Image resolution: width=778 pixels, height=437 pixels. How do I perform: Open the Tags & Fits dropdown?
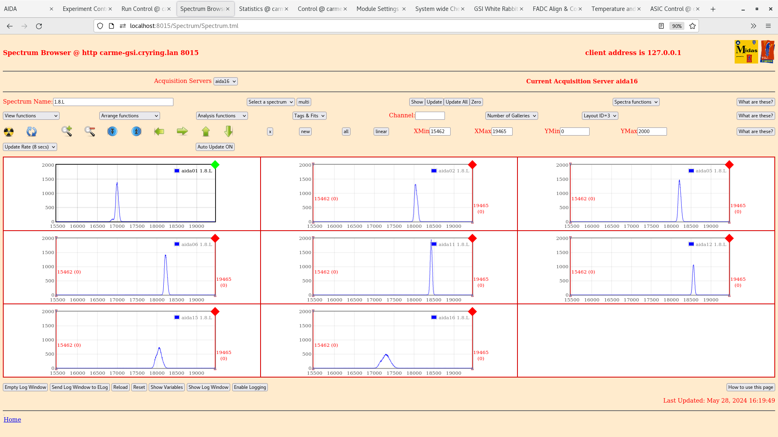pyautogui.click(x=309, y=116)
